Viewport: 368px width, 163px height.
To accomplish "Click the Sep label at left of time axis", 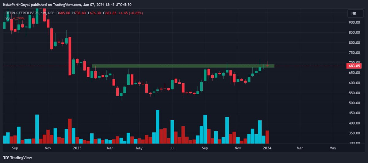I will 15,148.
